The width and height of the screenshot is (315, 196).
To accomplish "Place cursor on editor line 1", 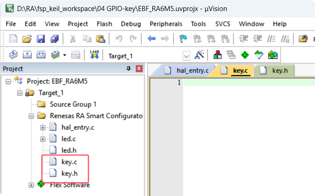I will (x=249, y=82).
